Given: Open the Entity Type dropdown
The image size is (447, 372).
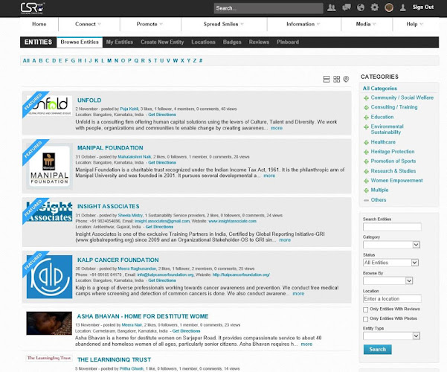Looking at the screenshot, I should coord(392,336).
